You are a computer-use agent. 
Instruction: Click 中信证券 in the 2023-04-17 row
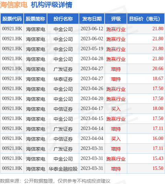63,109
